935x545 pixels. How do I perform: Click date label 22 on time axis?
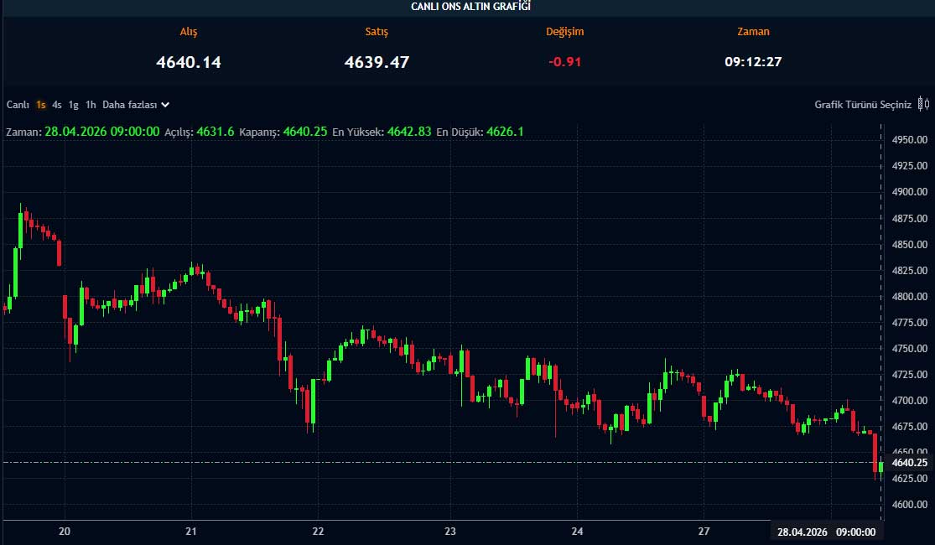318,532
